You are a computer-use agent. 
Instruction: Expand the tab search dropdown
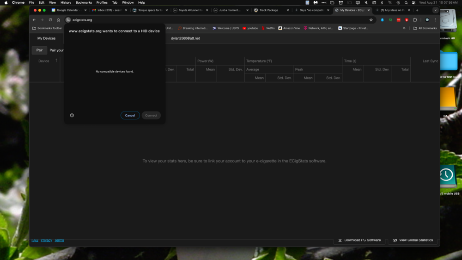[436, 10]
